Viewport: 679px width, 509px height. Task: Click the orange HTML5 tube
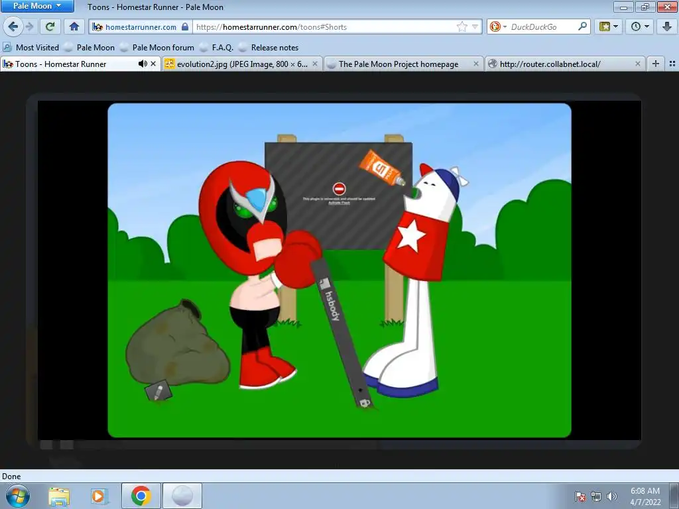[381, 167]
